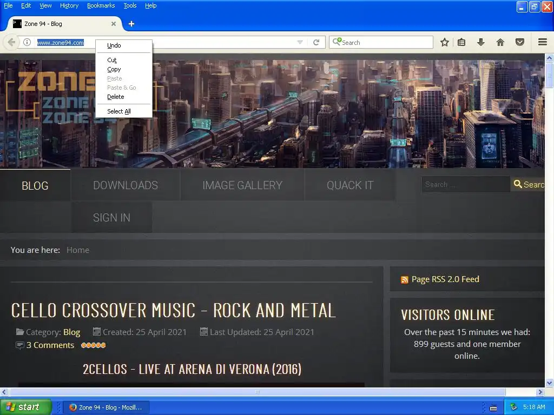Click the horizontal scrollbar thumb
Screen dimensions: 554x415
coord(257,392)
